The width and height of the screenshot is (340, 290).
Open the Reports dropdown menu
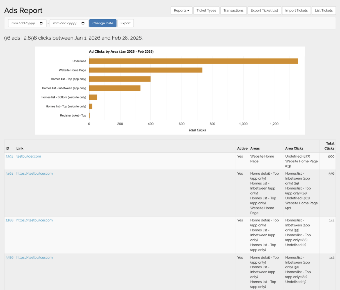tap(181, 11)
